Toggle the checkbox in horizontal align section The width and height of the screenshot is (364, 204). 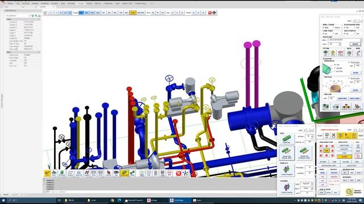[349, 62]
